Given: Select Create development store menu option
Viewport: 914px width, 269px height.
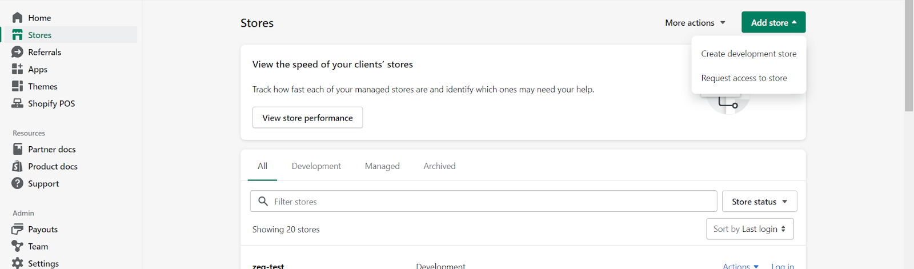Looking at the screenshot, I should [749, 54].
